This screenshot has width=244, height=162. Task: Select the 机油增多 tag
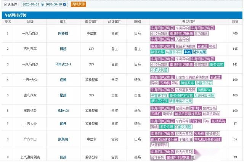pyautogui.click(x=212, y=134)
